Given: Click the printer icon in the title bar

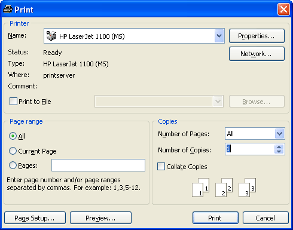Looking at the screenshot, I should click(x=8, y=10).
